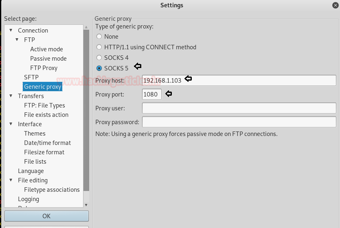Viewport: 340px width, 228px height.
Task: Select the Language page in the tree
Action: pos(31,171)
